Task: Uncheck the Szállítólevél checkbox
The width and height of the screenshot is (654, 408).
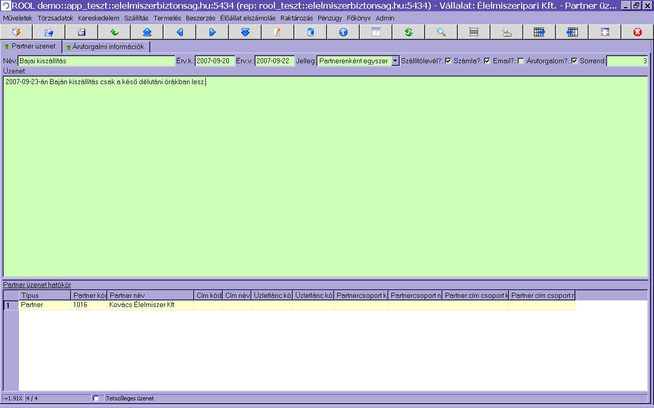Action: (448, 61)
